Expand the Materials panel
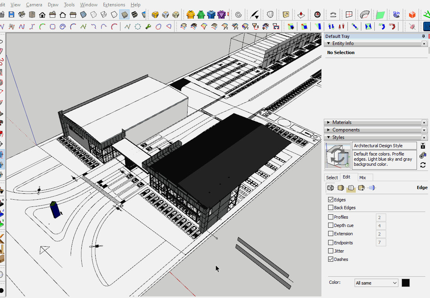The height and width of the screenshot is (298, 430). (342, 122)
